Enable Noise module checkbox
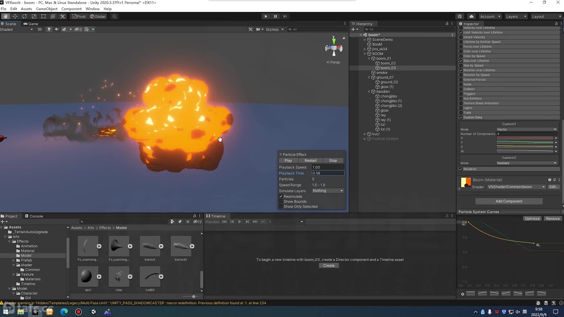The width and height of the screenshot is (564, 317). (461, 84)
